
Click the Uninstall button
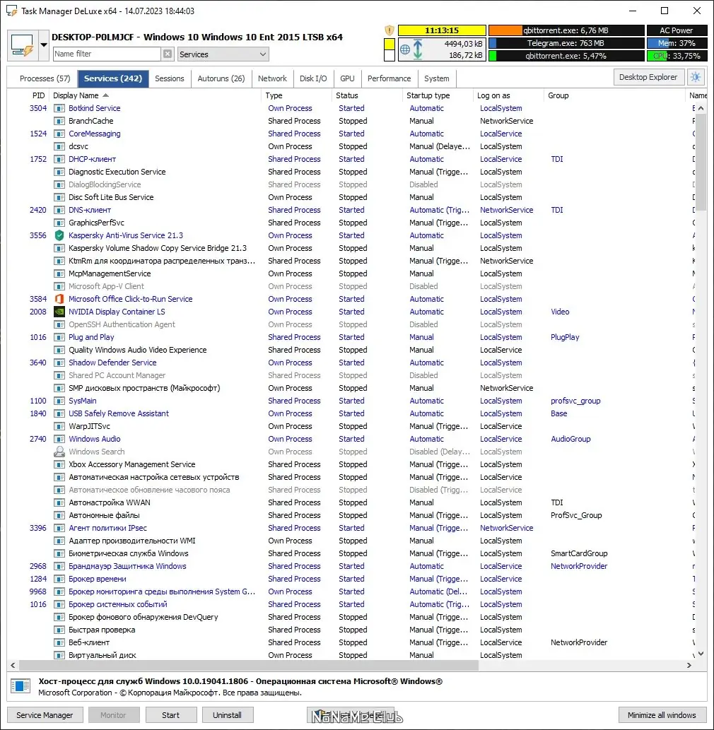coord(228,714)
